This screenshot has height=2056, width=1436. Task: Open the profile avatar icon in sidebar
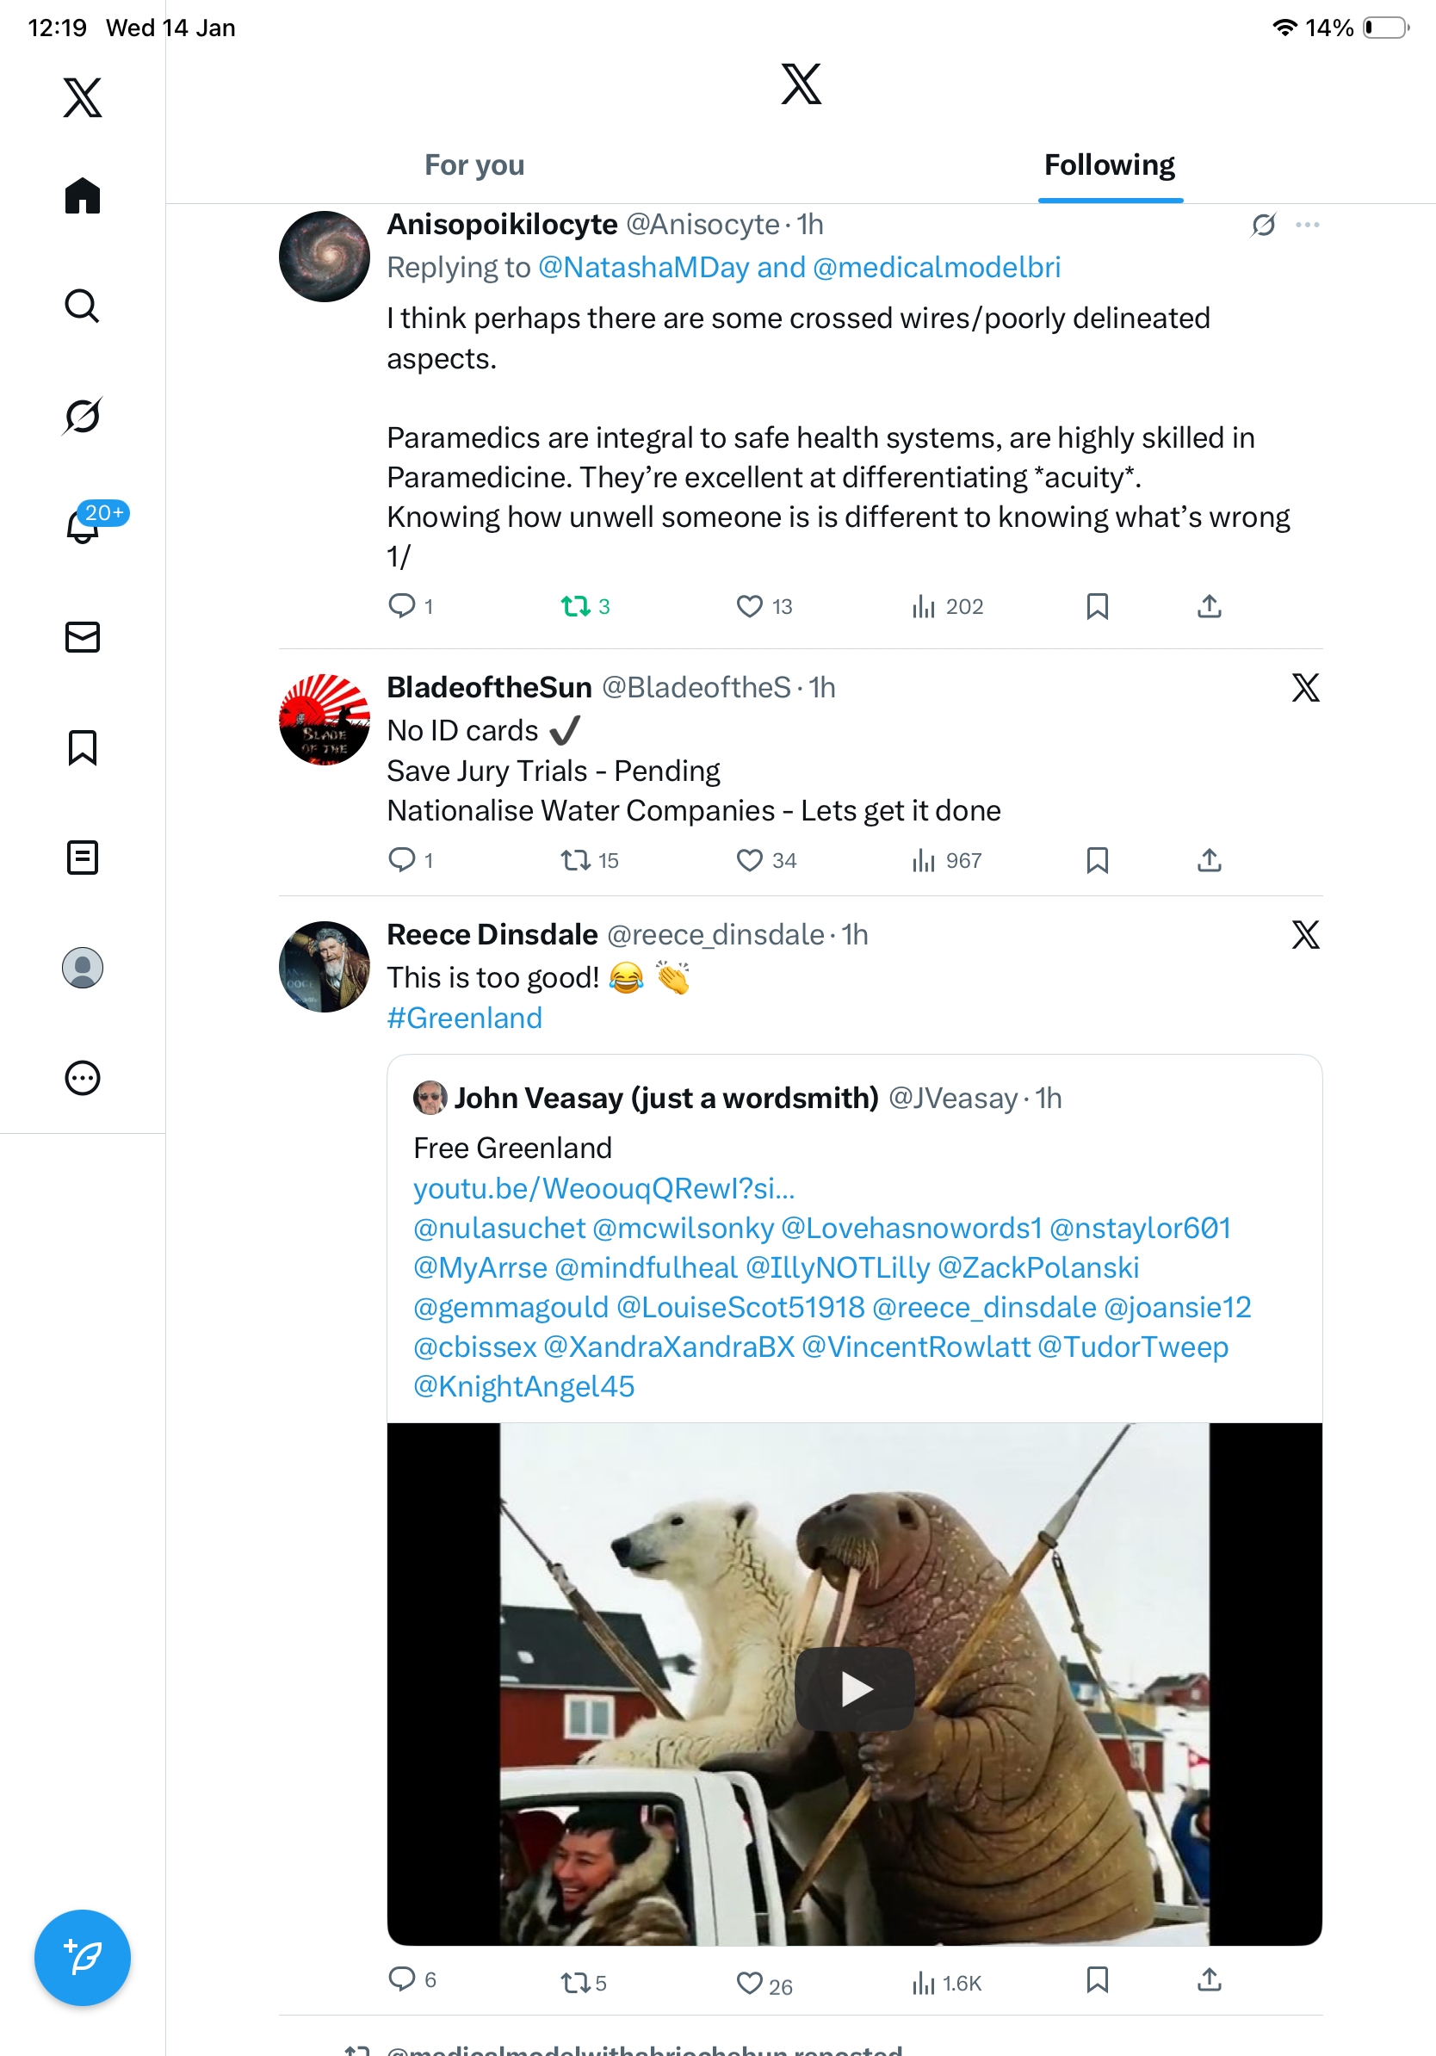(x=83, y=967)
